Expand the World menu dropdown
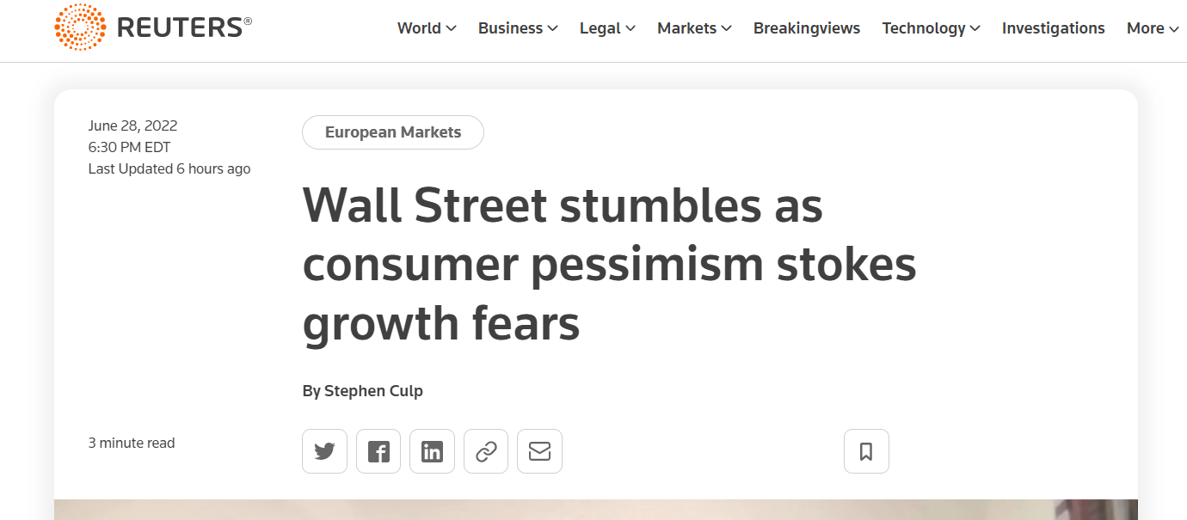Image resolution: width=1187 pixels, height=520 pixels. click(427, 28)
